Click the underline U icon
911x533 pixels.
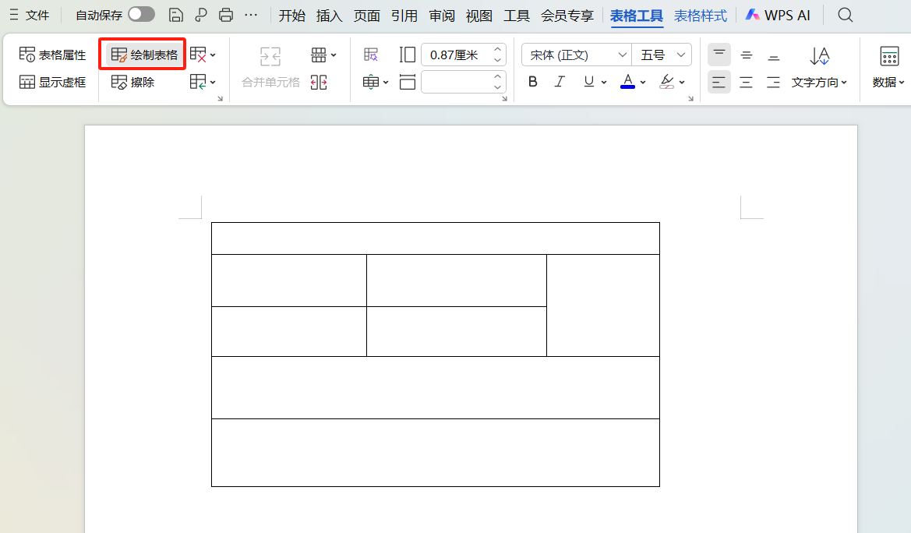click(587, 81)
